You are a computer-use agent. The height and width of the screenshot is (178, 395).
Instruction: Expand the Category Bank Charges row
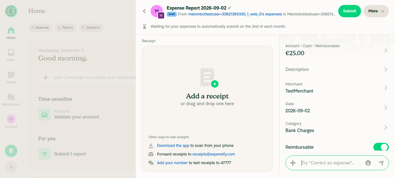(x=337, y=127)
